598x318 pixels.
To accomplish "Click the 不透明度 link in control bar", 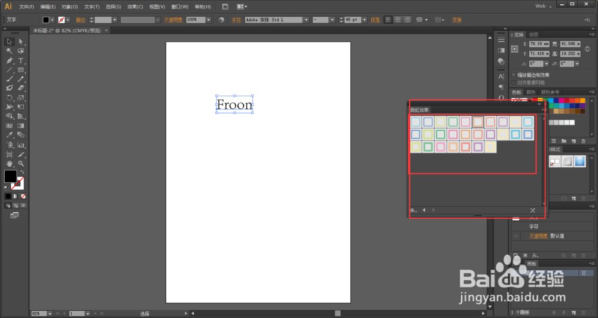I will tap(173, 20).
